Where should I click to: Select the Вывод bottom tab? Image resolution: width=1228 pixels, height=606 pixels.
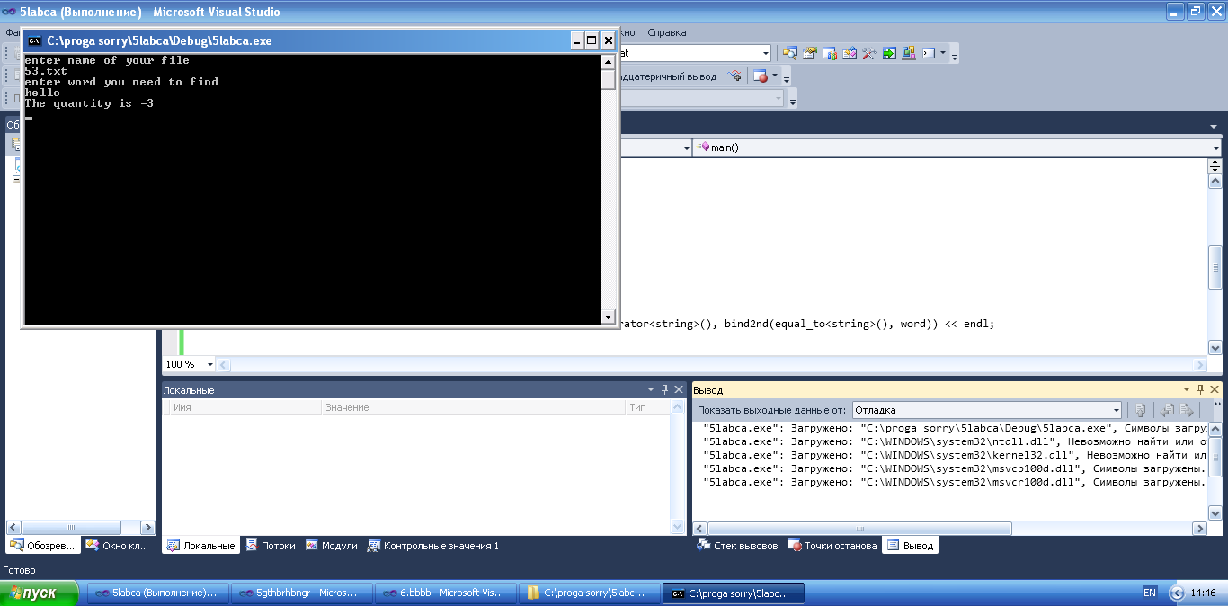(910, 546)
